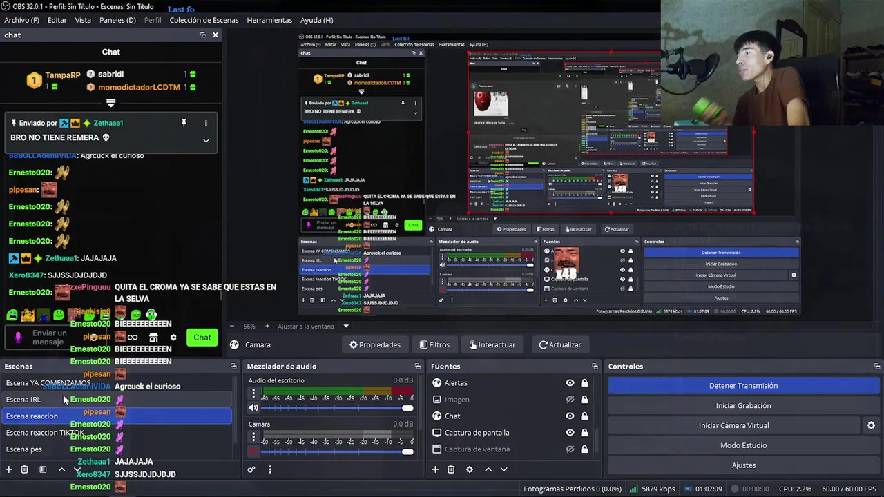This screenshot has height=497, width=884.
Task: Open source properties gear in Fuentes toolbar
Action: point(470,469)
